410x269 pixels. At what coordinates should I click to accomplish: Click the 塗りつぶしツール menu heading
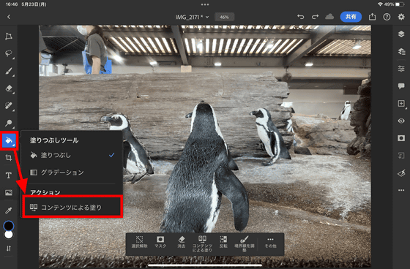[x=54, y=140]
